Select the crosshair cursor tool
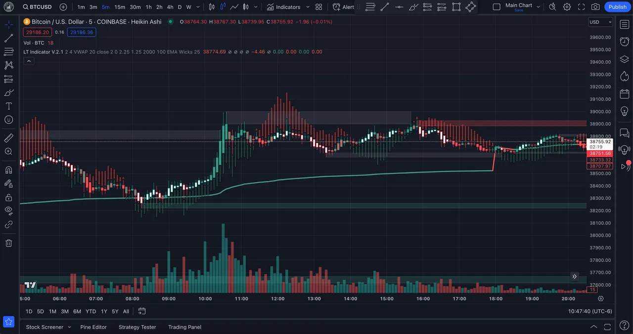This screenshot has width=633, height=334. (x=9, y=24)
